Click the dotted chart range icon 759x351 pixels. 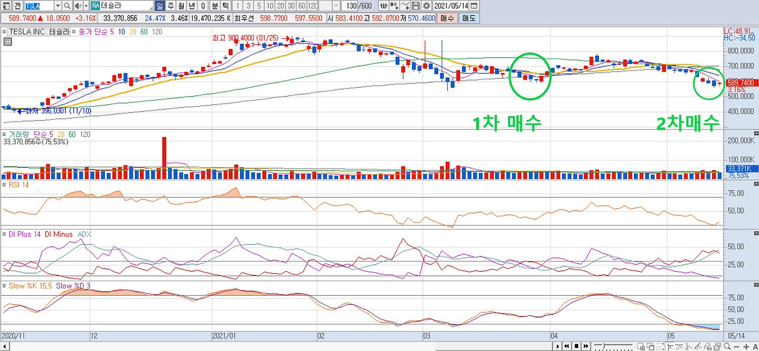660,346
